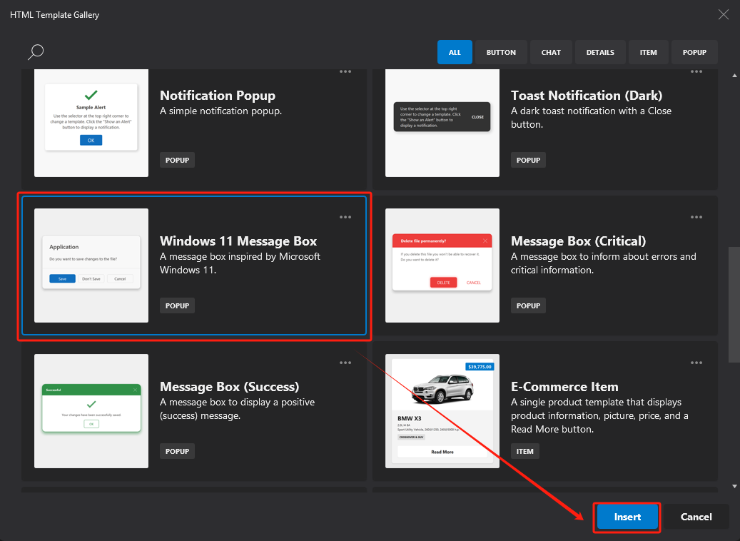
Task: Click description 'A dark toast notification with a Close button.'
Action: tap(592, 118)
